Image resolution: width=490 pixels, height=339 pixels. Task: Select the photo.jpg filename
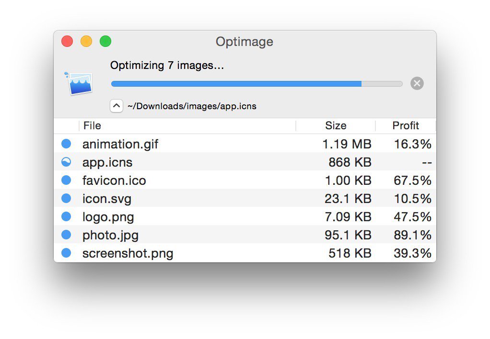tap(110, 235)
